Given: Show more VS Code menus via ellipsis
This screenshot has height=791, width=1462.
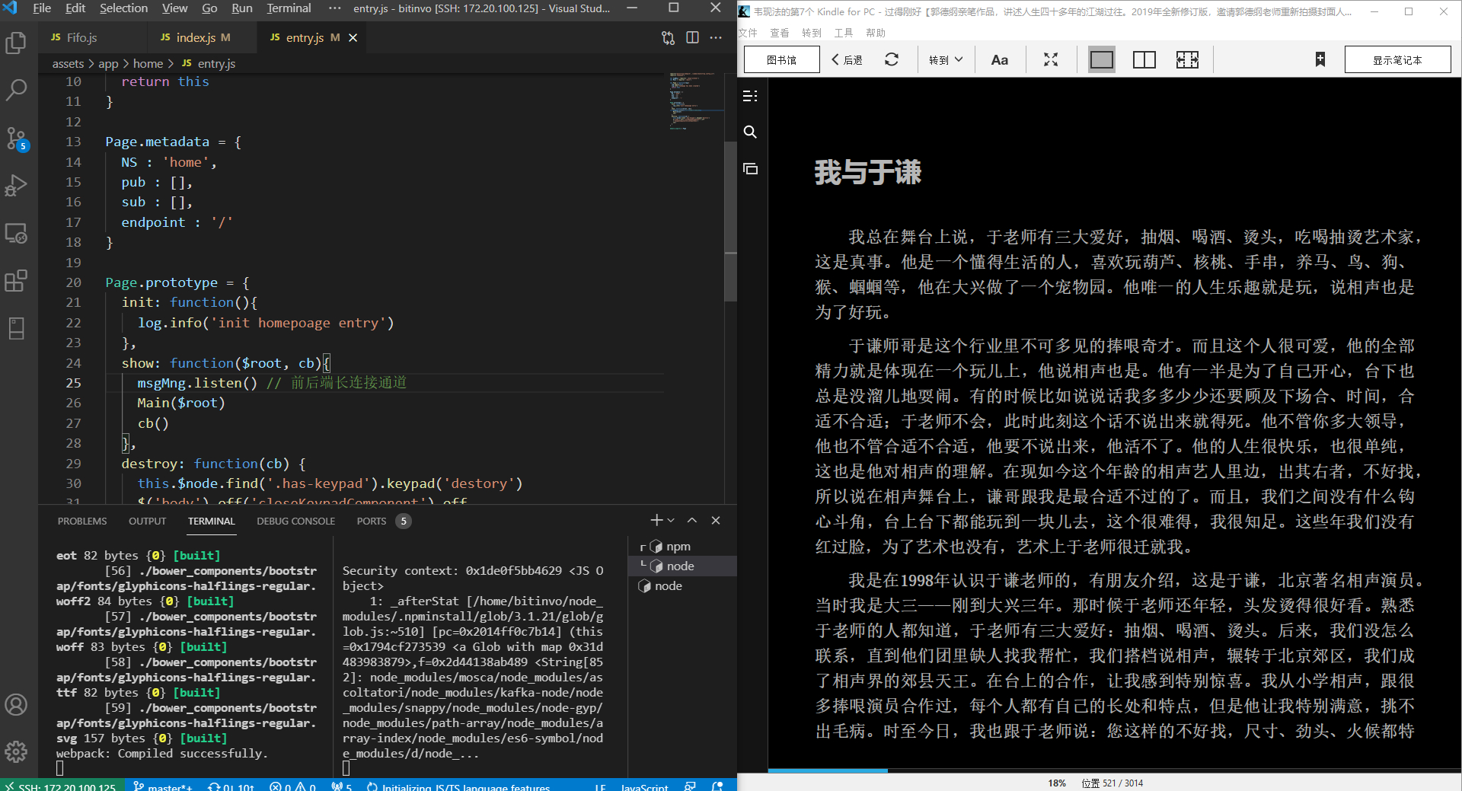Looking at the screenshot, I should (x=335, y=8).
